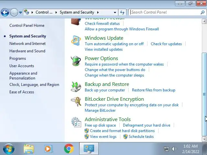This screenshot has height=155, width=207.
Task: Expand the arrow before Control in breadcrumb
Action: pos(32,12)
